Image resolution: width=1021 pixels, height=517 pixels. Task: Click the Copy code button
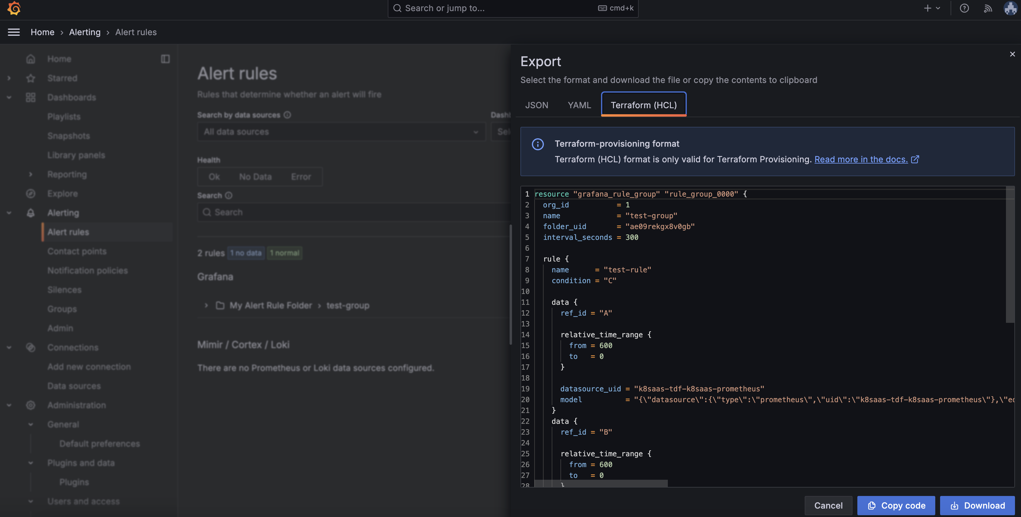[x=896, y=505]
